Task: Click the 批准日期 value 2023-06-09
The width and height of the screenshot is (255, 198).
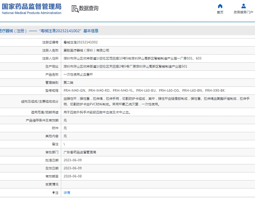Action: click(x=72, y=160)
